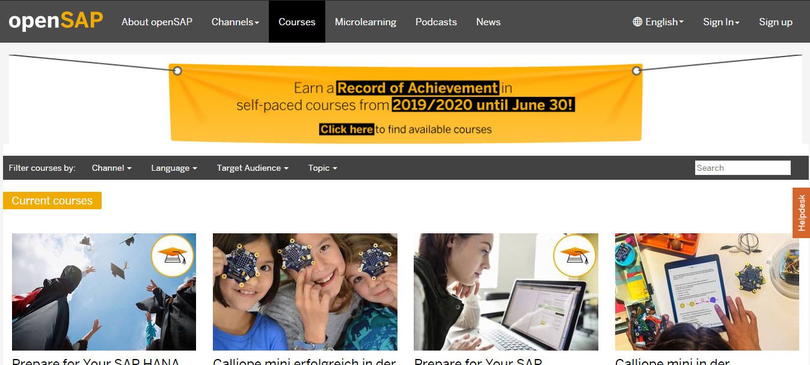Click the graduation cap badge on third course image
Image resolution: width=810 pixels, height=365 pixels.
click(x=575, y=255)
